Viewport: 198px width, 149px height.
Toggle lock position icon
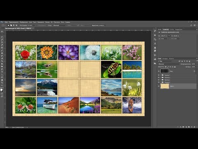pos(170,67)
